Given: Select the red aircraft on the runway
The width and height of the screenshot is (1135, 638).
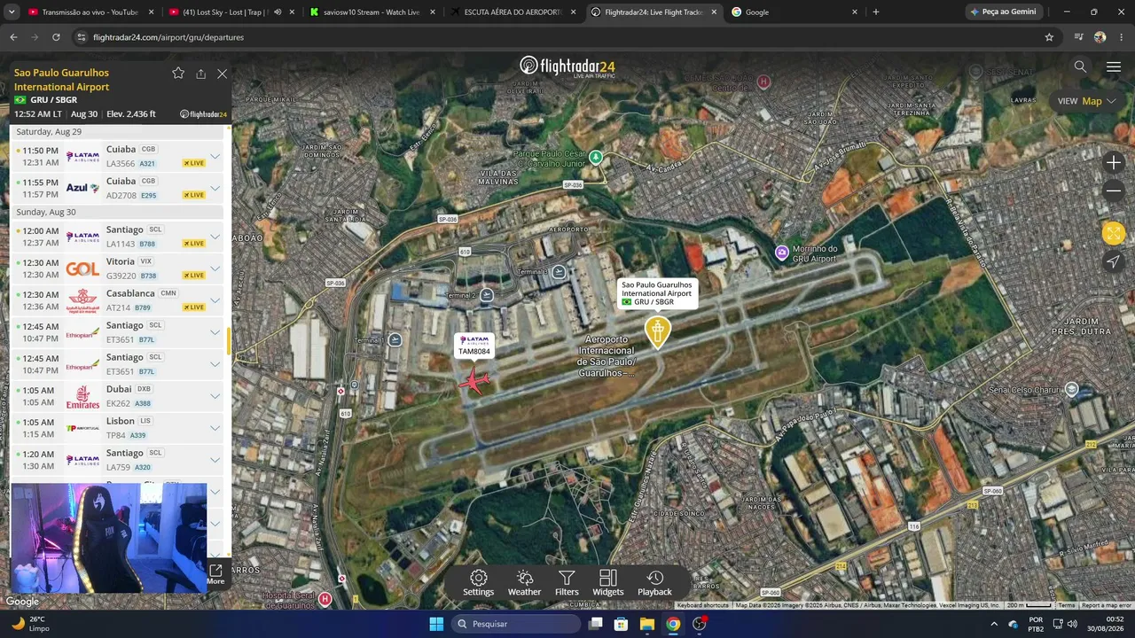Looking at the screenshot, I should click(x=474, y=381).
